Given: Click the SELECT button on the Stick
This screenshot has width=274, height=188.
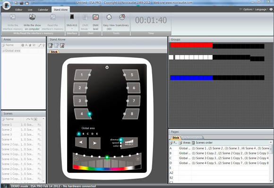Looking at the screenshot, I should point(129,143).
